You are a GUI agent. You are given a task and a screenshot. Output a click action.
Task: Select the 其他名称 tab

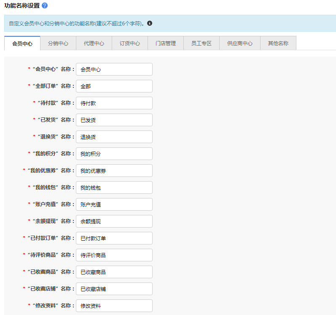pyautogui.click(x=278, y=43)
